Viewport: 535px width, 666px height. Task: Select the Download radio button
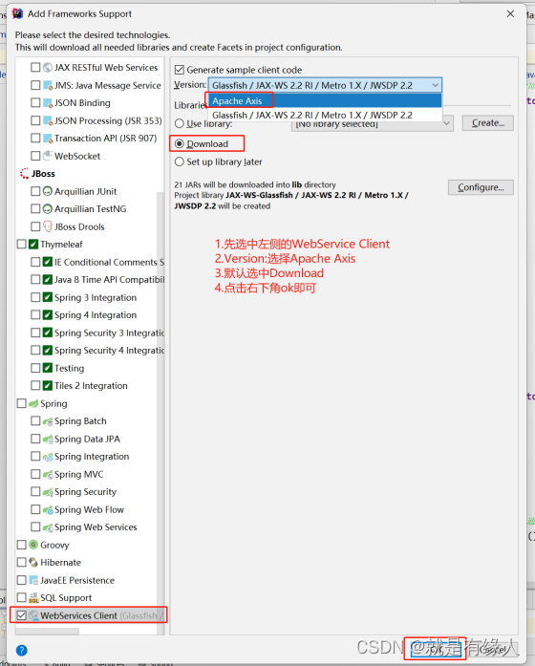180,144
